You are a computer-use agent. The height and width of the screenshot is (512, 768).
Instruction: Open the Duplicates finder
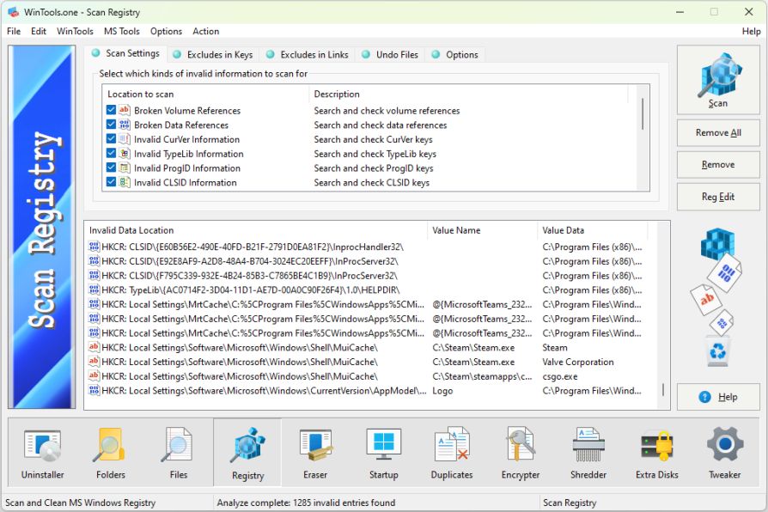click(x=452, y=454)
